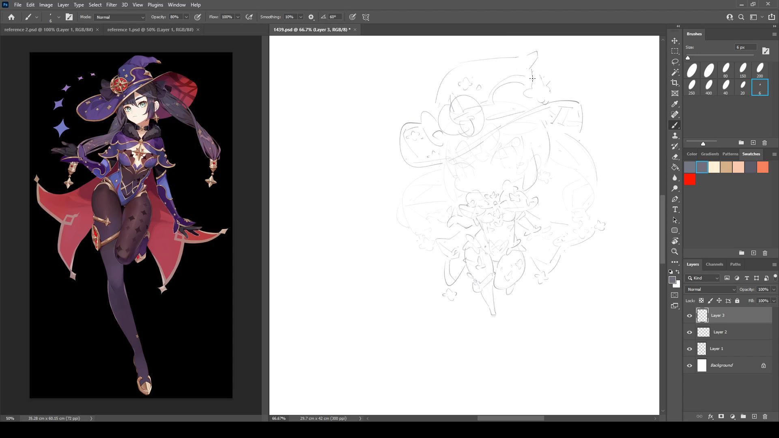Select the Ellipse shape tool
The image size is (779, 438).
675,231
